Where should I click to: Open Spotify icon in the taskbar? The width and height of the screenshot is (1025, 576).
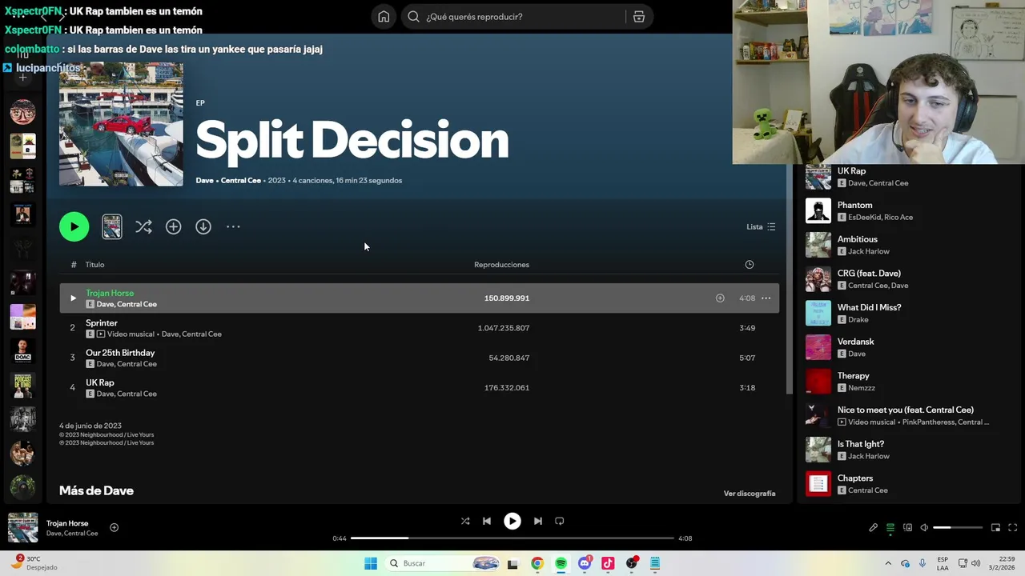pyautogui.click(x=561, y=563)
